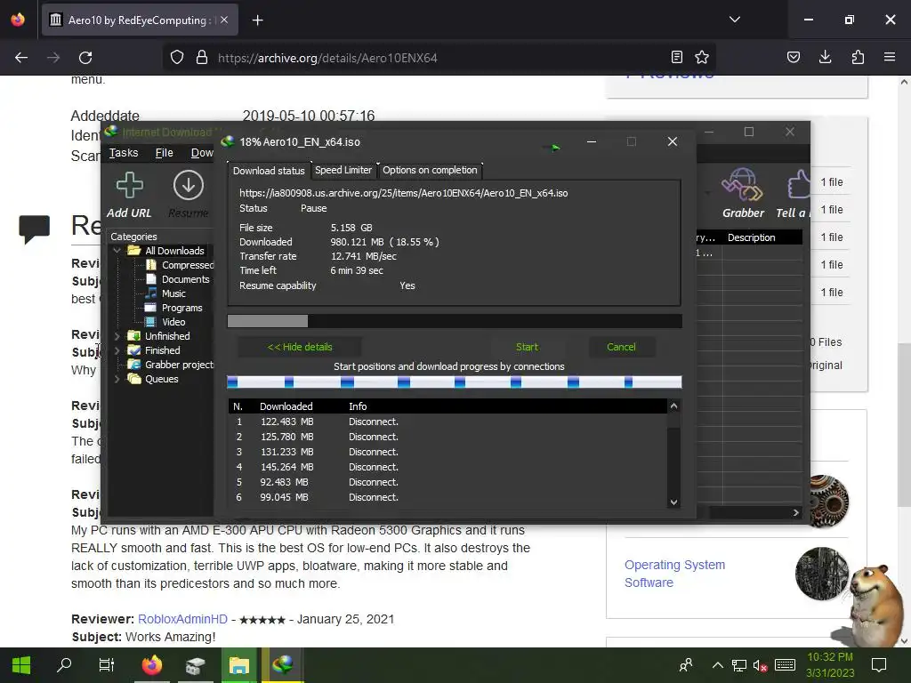Image resolution: width=911 pixels, height=683 pixels.
Task: Open Operating System Software link
Action: (674, 574)
